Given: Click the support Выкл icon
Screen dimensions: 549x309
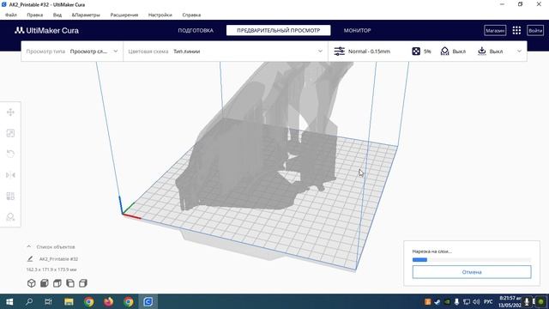Looking at the screenshot, I should click(x=444, y=51).
